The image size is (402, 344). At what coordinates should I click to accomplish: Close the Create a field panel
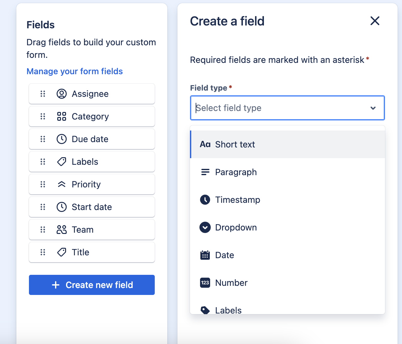(375, 21)
